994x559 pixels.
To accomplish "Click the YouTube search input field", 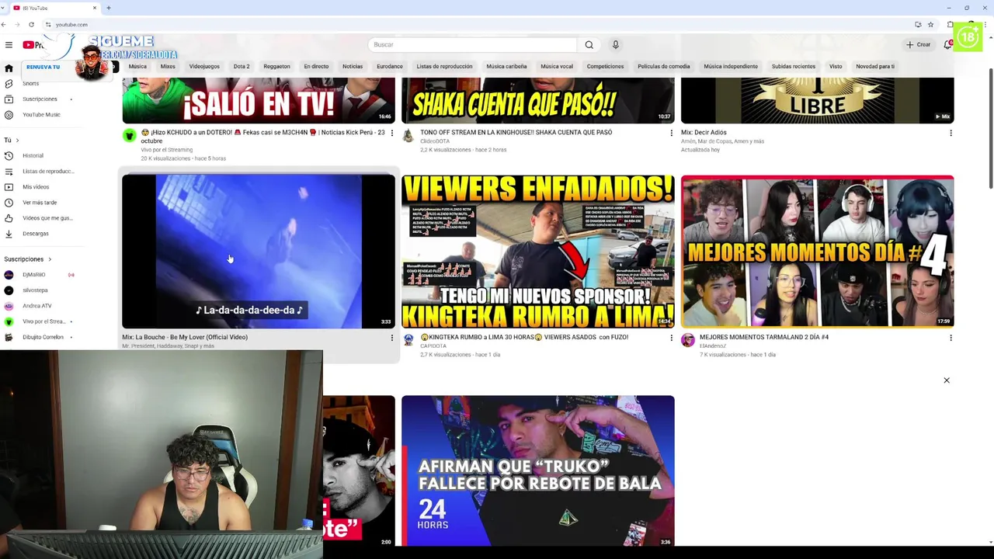I will point(472,45).
